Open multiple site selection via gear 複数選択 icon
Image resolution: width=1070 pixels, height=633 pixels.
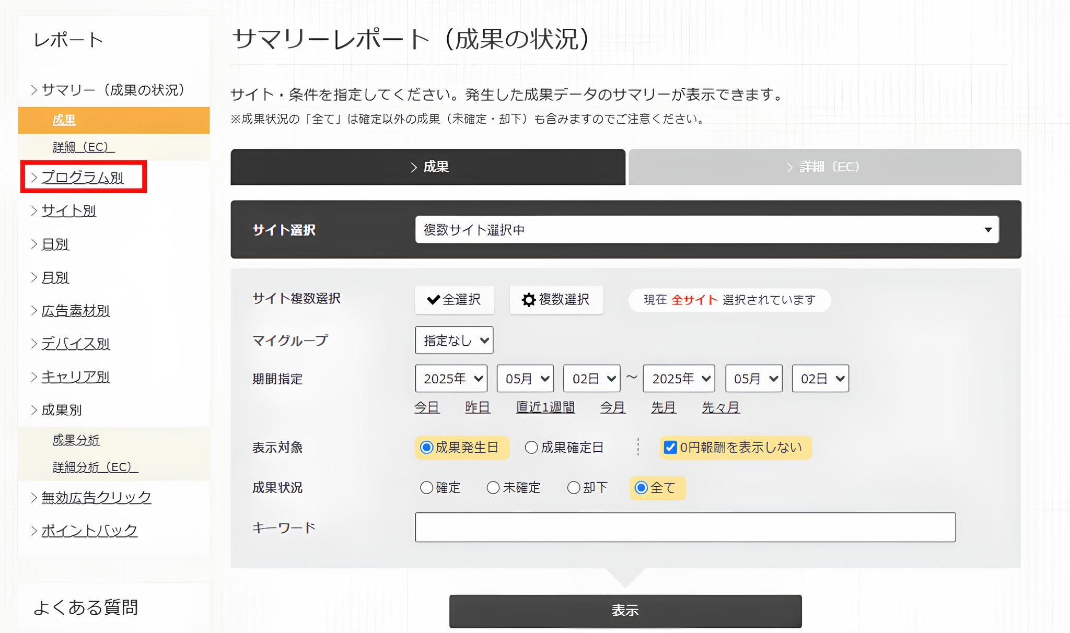pos(555,300)
